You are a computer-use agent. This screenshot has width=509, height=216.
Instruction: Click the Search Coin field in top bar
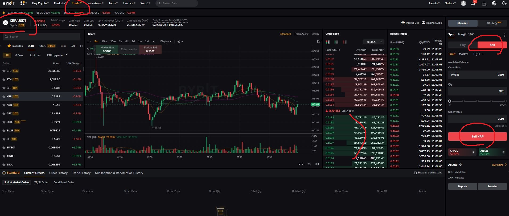177,3
